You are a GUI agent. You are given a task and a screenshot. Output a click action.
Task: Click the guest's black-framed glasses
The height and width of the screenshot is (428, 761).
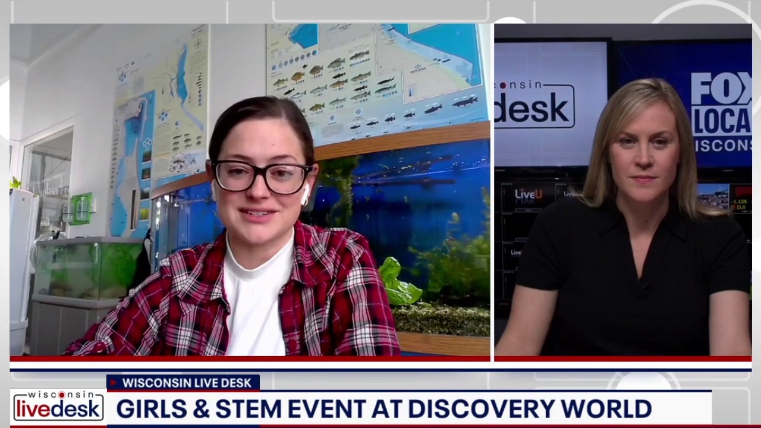tap(262, 177)
